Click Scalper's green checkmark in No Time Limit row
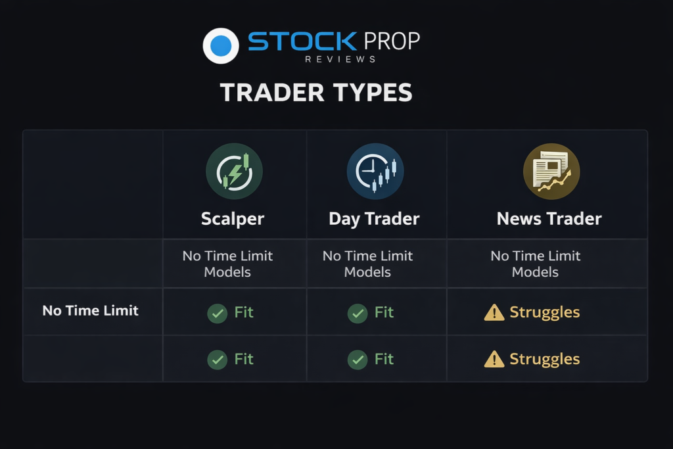Image resolution: width=673 pixels, height=449 pixels. [217, 313]
